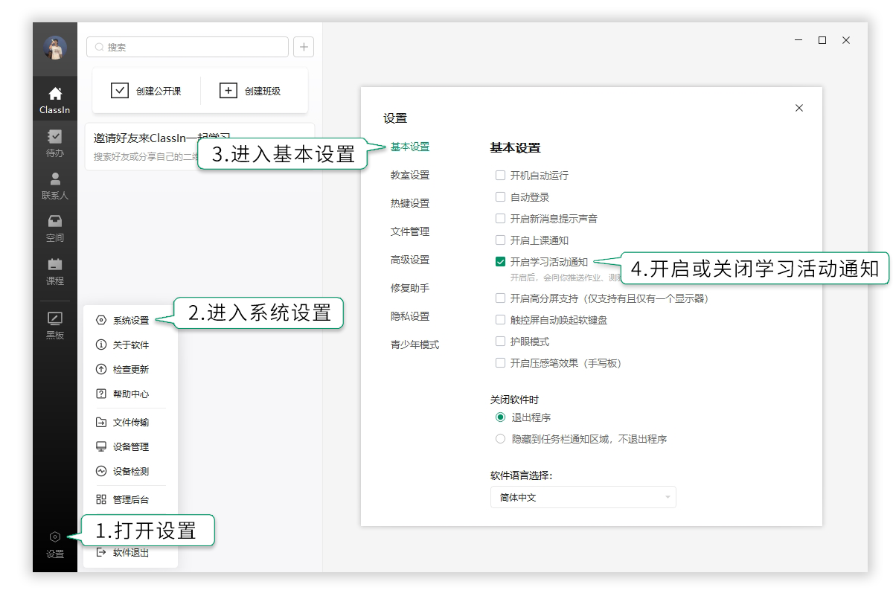The image size is (893, 596).
Task: Select 退出程序 radio button
Action: (x=500, y=417)
